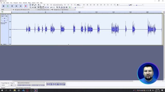The image size is (165, 92).
Task: Skip to the start of the track
Action: click(16, 6)
